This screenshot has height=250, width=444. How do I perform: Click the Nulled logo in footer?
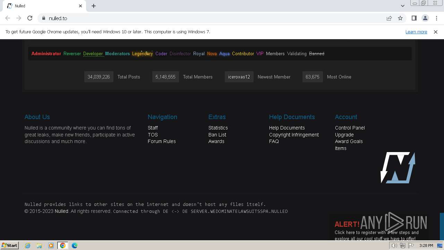tap(398, 168)
